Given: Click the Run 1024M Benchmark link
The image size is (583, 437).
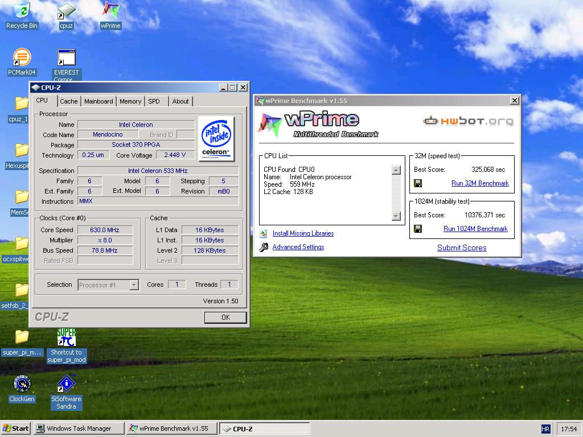Looking at the screenshot, I should tap(475, 229).
